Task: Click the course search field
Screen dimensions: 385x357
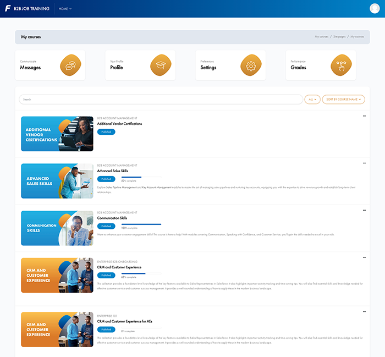Action: pyautogui.click(x=161, y=100)
